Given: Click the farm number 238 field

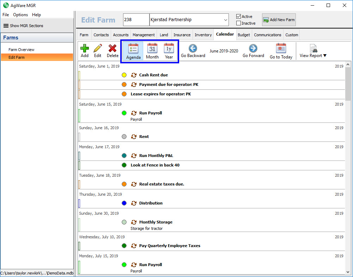Looking at the screenshot, I should (136, 20).
